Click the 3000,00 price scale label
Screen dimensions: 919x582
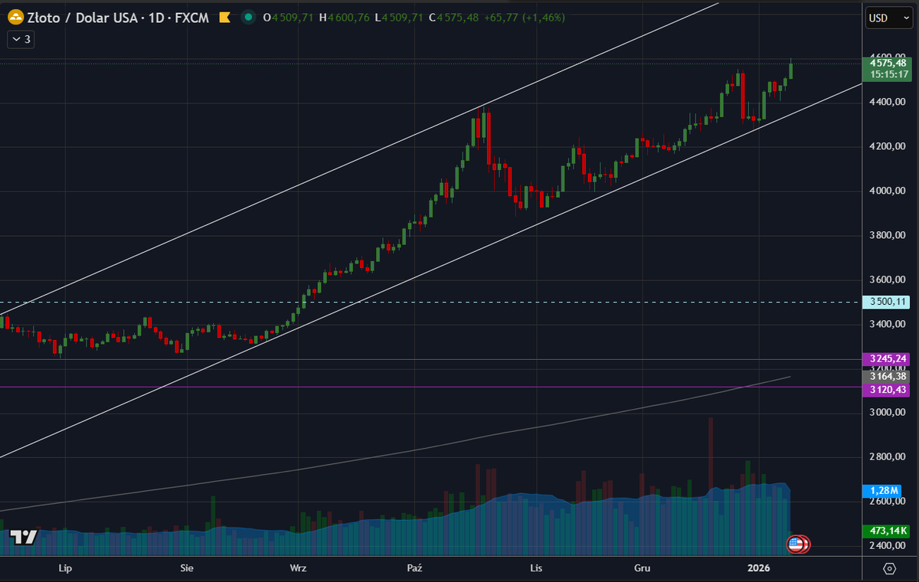click(x=888, y=413)
